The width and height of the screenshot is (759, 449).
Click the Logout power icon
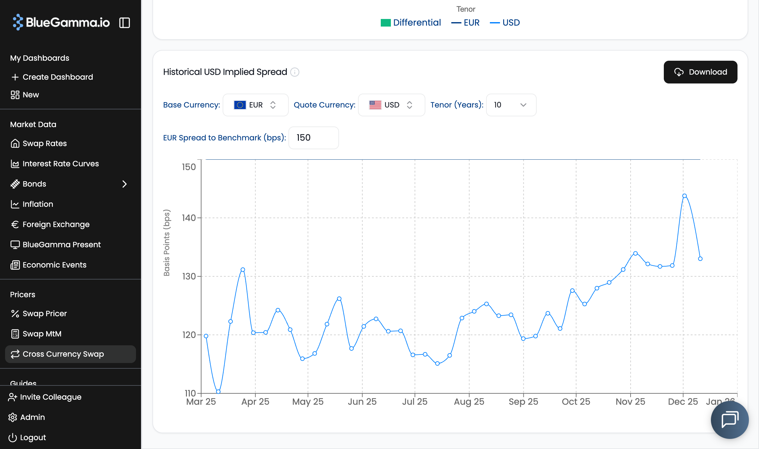coord(13,438)
